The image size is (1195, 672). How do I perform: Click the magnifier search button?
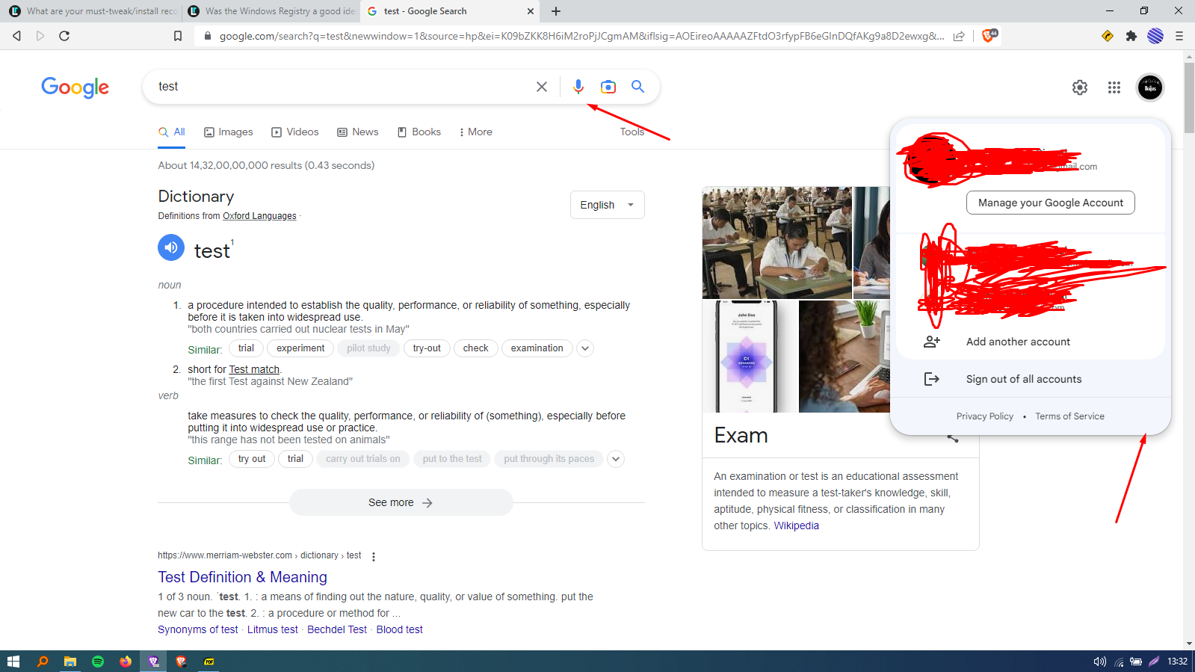637,87
